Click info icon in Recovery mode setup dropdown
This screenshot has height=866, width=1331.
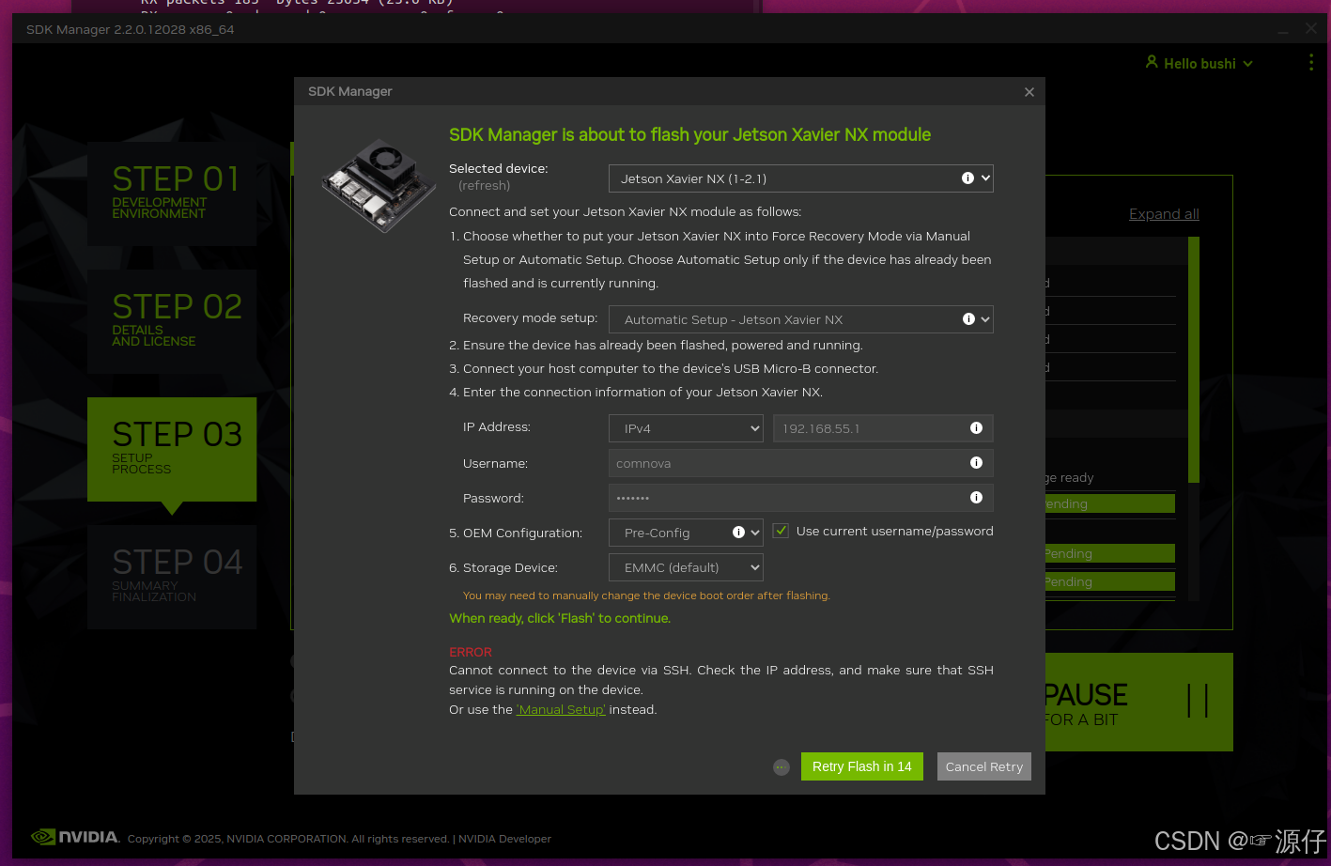coord(968,319)
